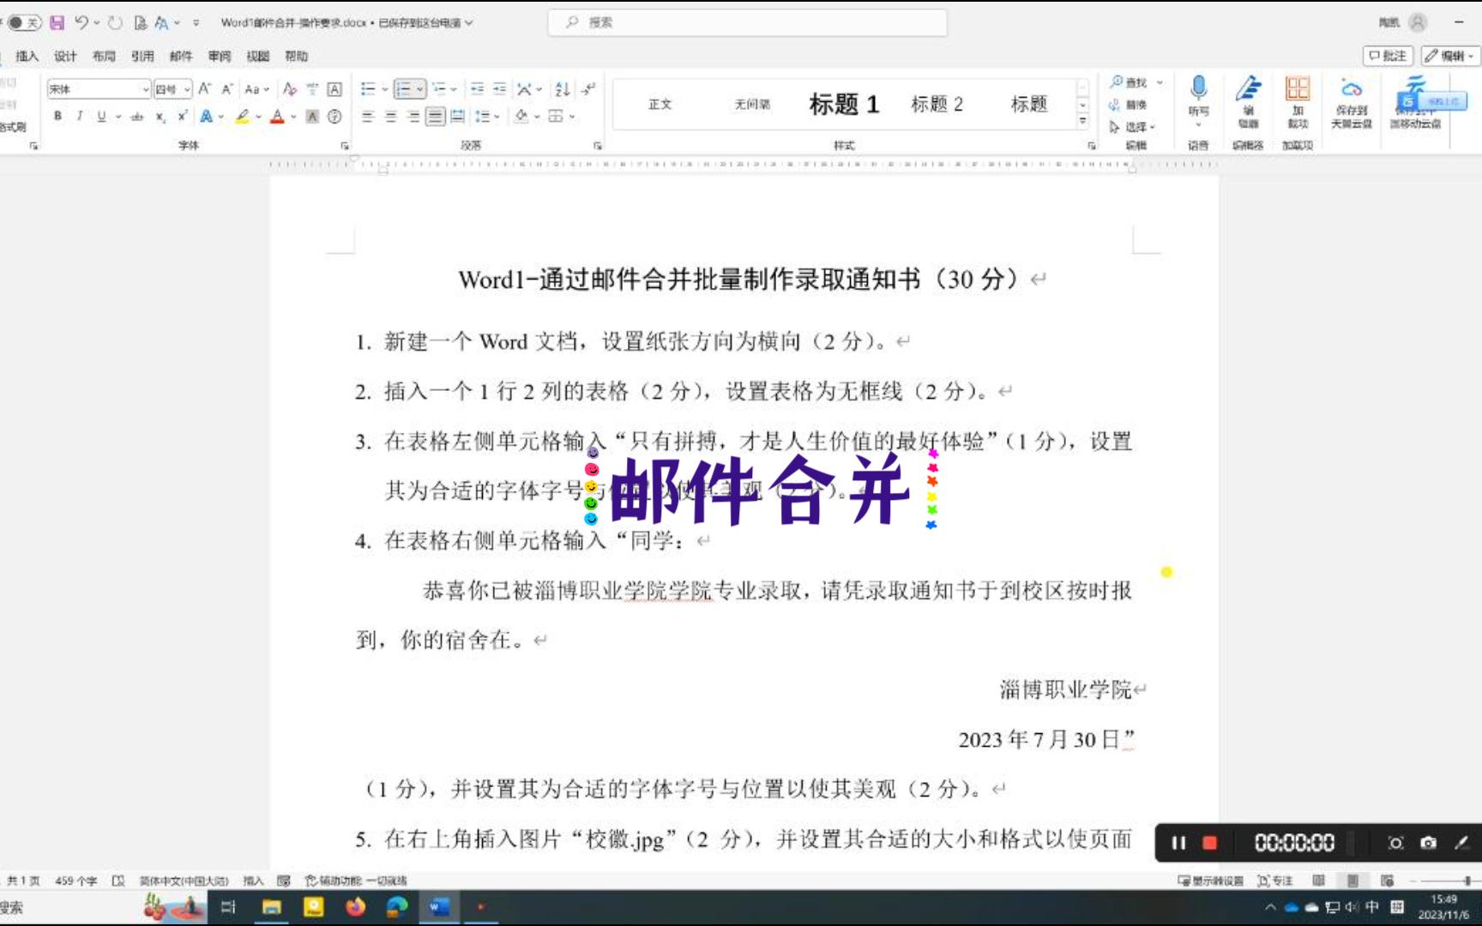Click the Sort (排序) icon
The height and width of the screenshot is (926, 1482).
click(562, 88)
